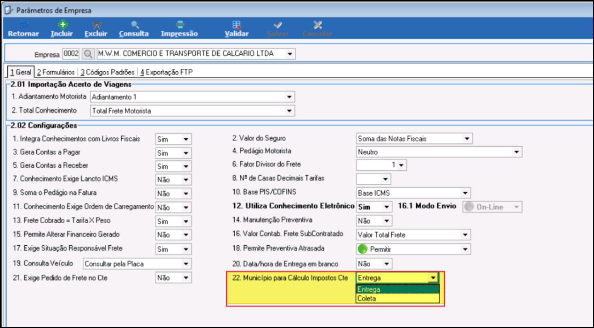Open Conhecimento Exige Ordem de Carregamento dropdown
594x328 pixels.
pyautogui.click(x=186, y=208)
